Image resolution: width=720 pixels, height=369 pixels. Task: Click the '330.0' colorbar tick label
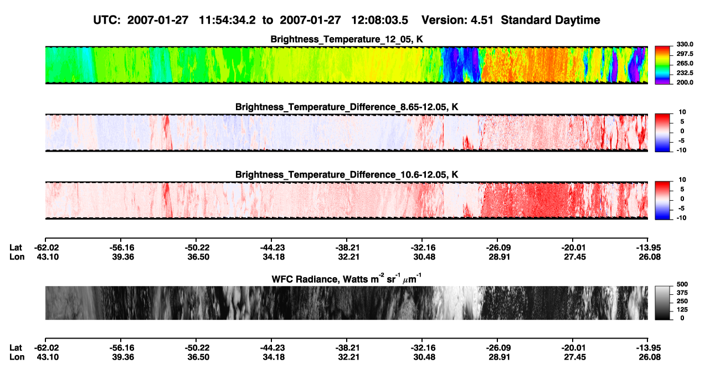[x=684, y=44]
